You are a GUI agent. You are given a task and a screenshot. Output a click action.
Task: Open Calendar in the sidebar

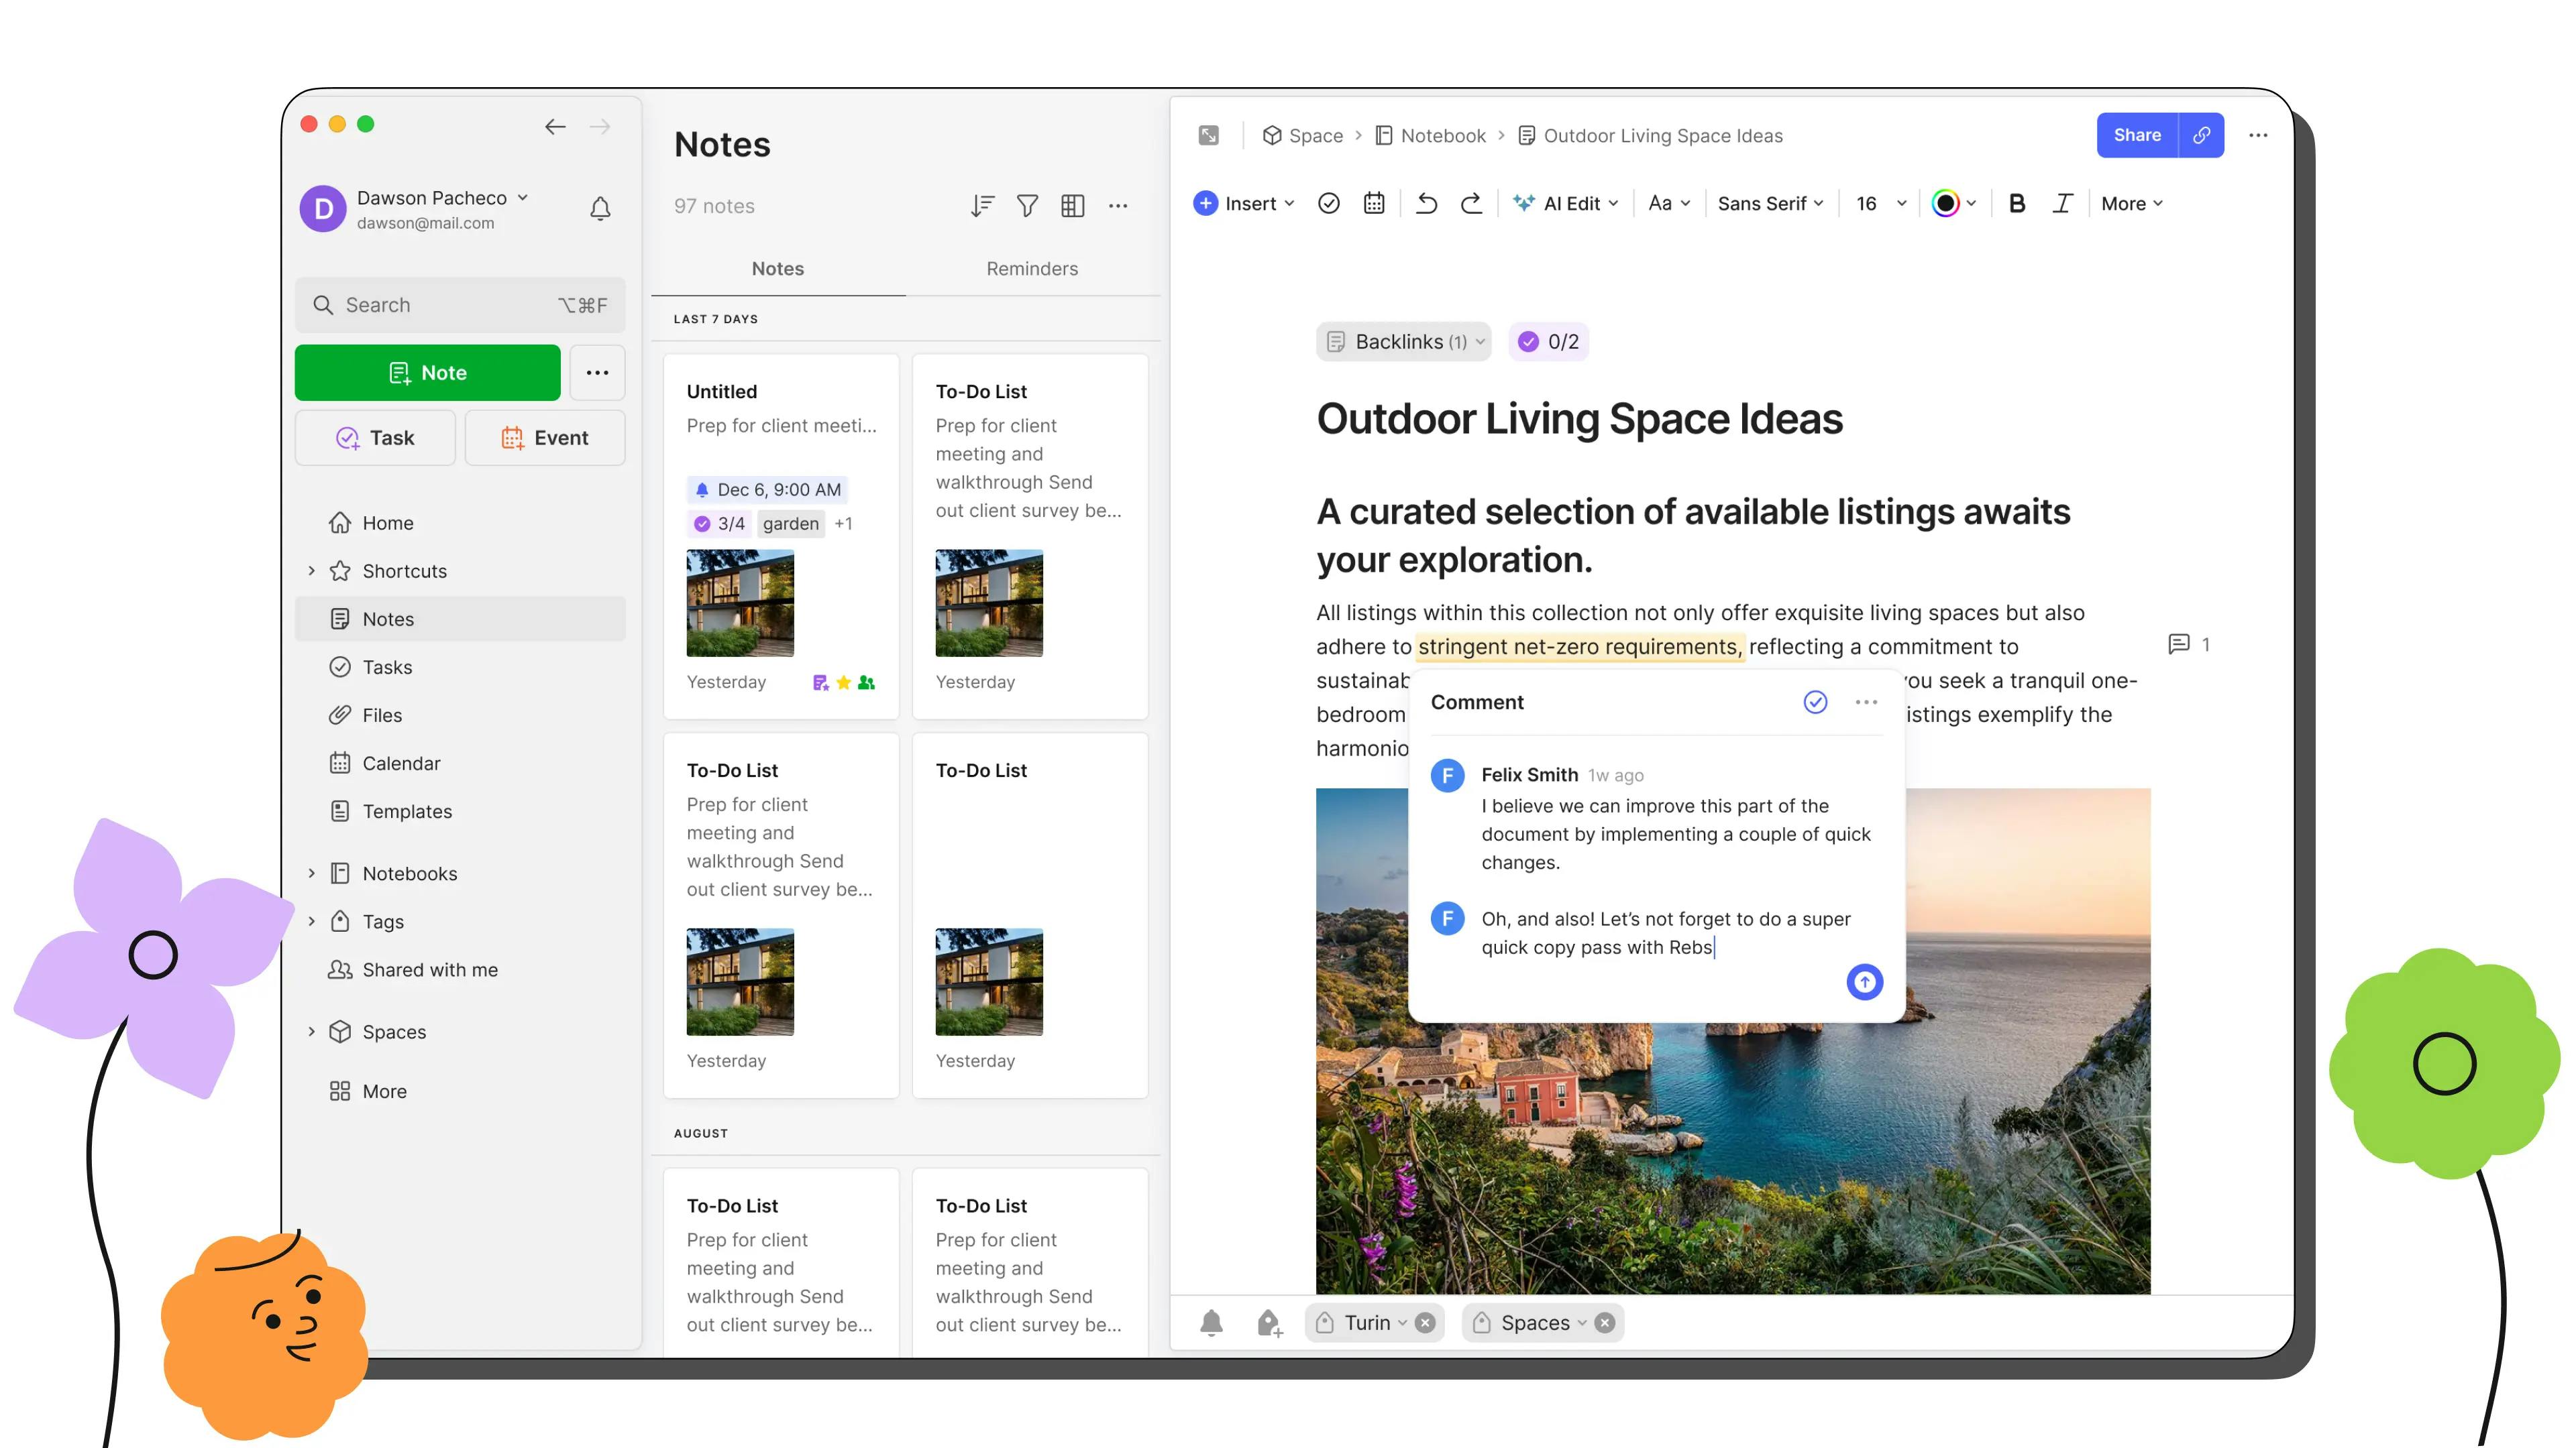460,764
